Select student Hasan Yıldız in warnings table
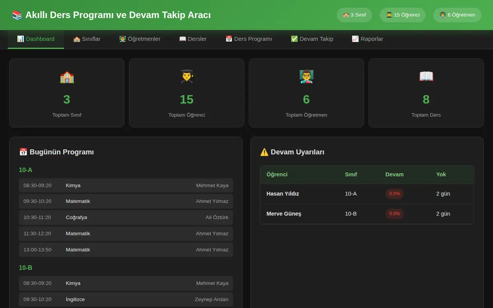 click(x=283, y=194)
